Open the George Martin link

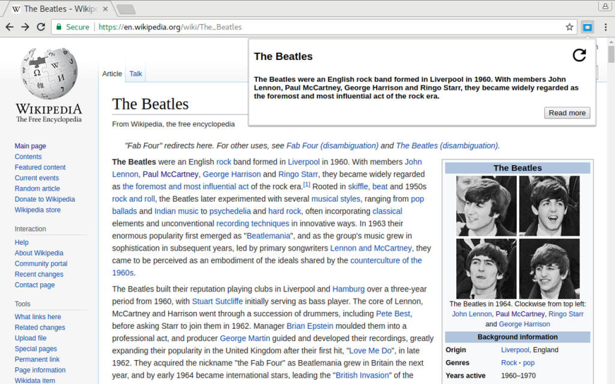(245, 338)
